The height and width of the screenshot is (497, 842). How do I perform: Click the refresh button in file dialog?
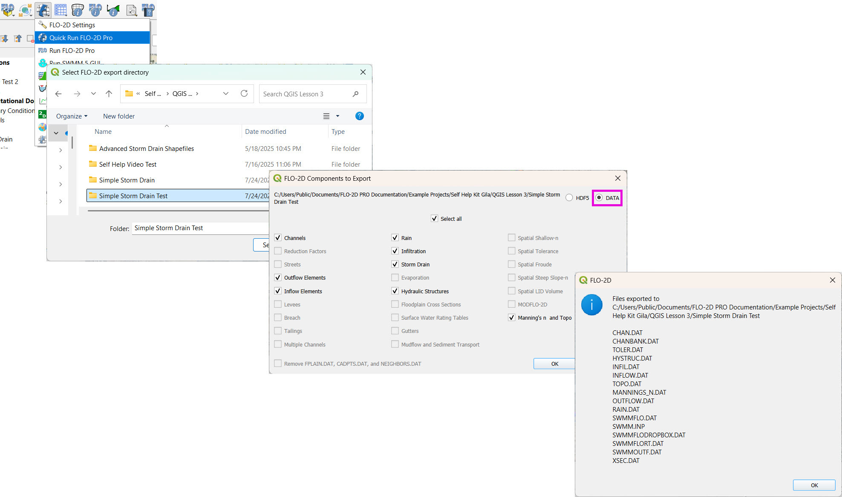tap(244, 94)
